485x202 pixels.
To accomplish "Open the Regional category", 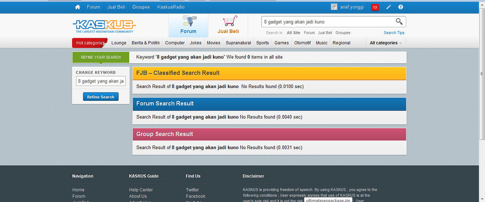I will [x=341, y=43].
